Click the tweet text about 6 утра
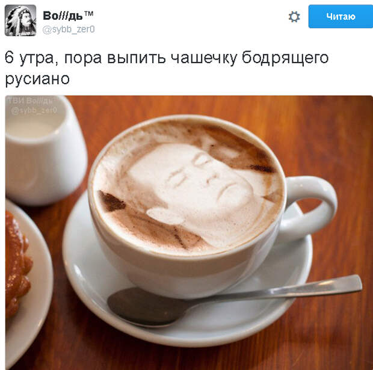This screenshot has width=373, height=370. click(167, 68)
